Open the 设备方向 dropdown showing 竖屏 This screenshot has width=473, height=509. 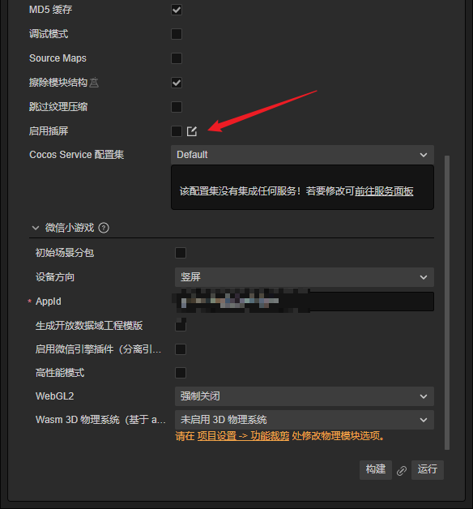coord(305,277)
